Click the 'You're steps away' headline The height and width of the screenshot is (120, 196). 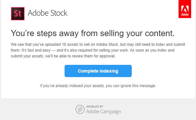click(x=93, y=34)
